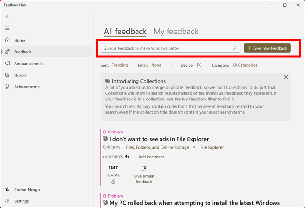Image resolution: width=305 pixels, height=208 pixels.
Task: Click first Problem tag above File Explorer ads
Action: 113,132
